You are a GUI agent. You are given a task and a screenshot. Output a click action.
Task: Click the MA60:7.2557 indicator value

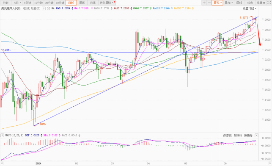141,8
